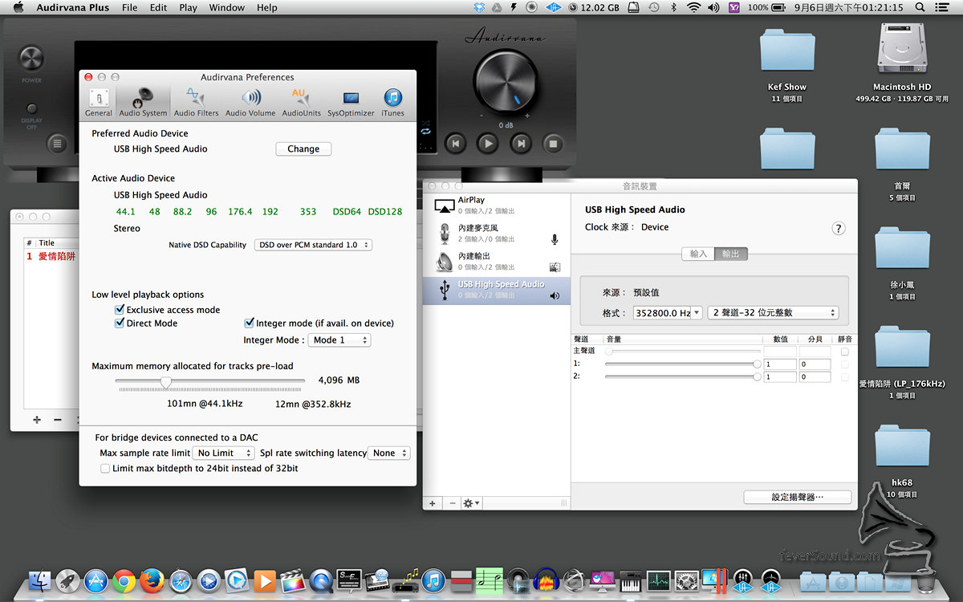Open the General preferences pane

(x=99, y=103)
